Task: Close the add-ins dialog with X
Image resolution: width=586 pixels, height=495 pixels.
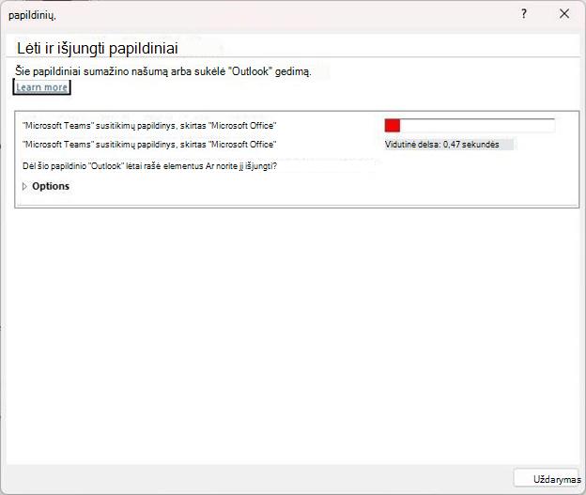Action: point(564,14)
